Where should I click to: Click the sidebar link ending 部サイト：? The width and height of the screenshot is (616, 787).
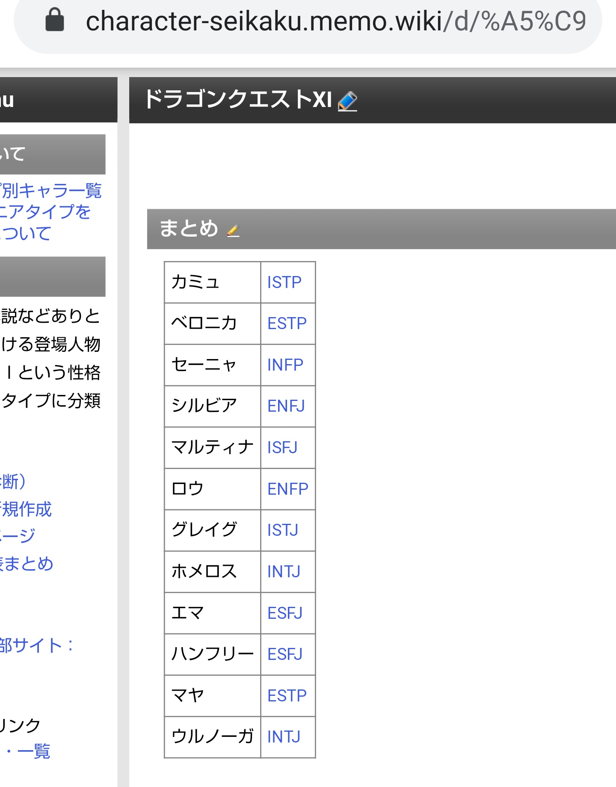(x=37, y=646)
